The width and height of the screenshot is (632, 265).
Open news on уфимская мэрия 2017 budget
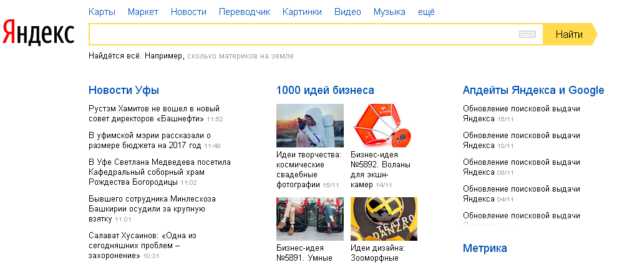[x=150, y=141]
